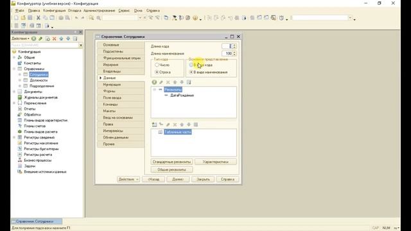Click green Add button in Конфигурация panel
The image size is (411, 231).
[34, 38]
